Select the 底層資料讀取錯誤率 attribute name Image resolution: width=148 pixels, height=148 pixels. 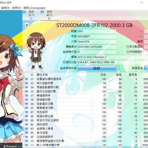pyautogui.click(x=49, y=79)
